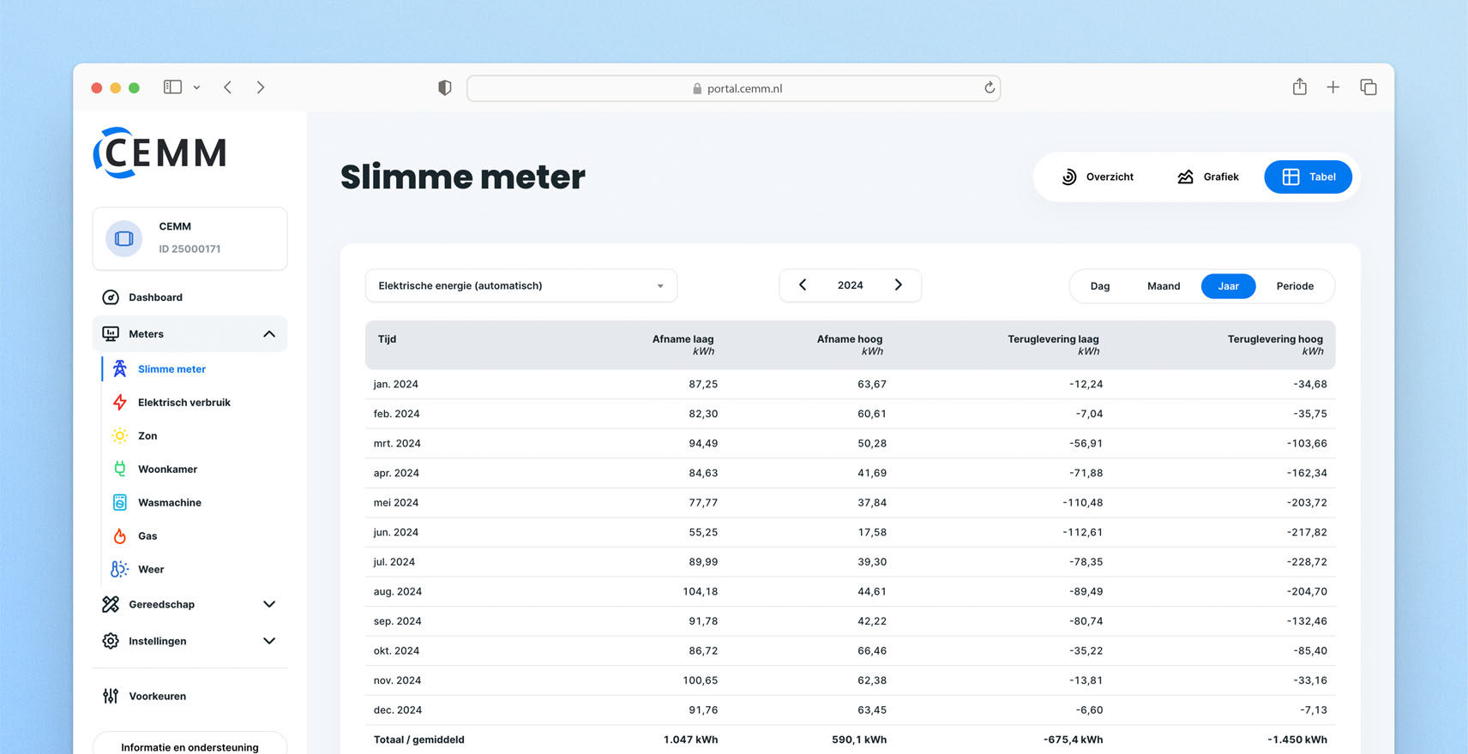
Task: Expand the Gereedschap menu
Action: click(x=268, y=605)
